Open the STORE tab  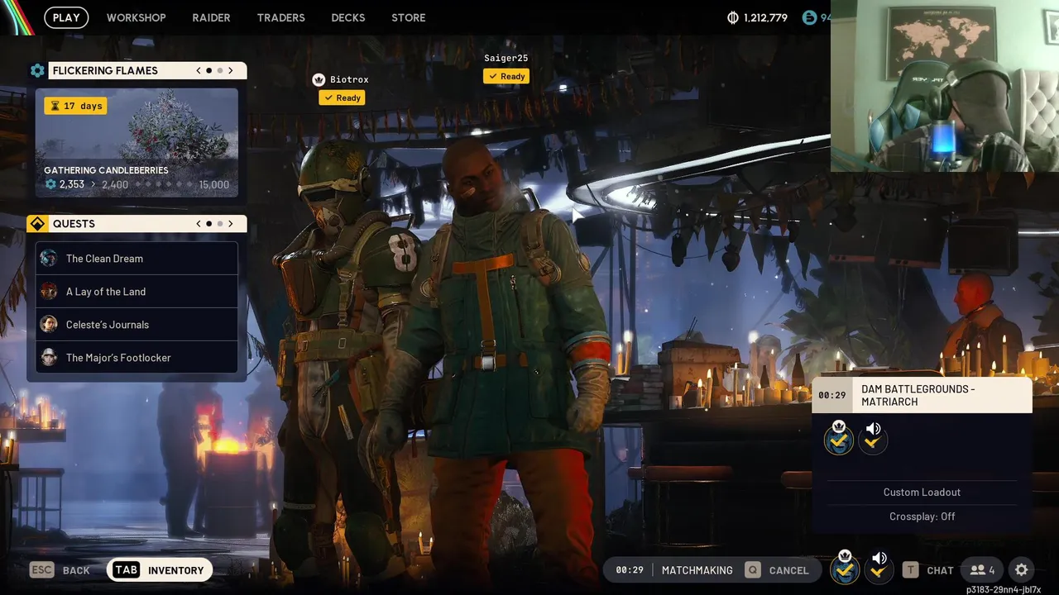pos(409,17)
